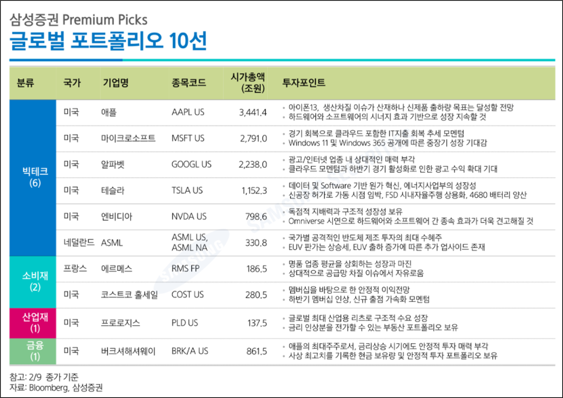The height and width of the screenshot is (398, 563).
Task: Click market cap value 1,152.3
Action: coord(254,191)
